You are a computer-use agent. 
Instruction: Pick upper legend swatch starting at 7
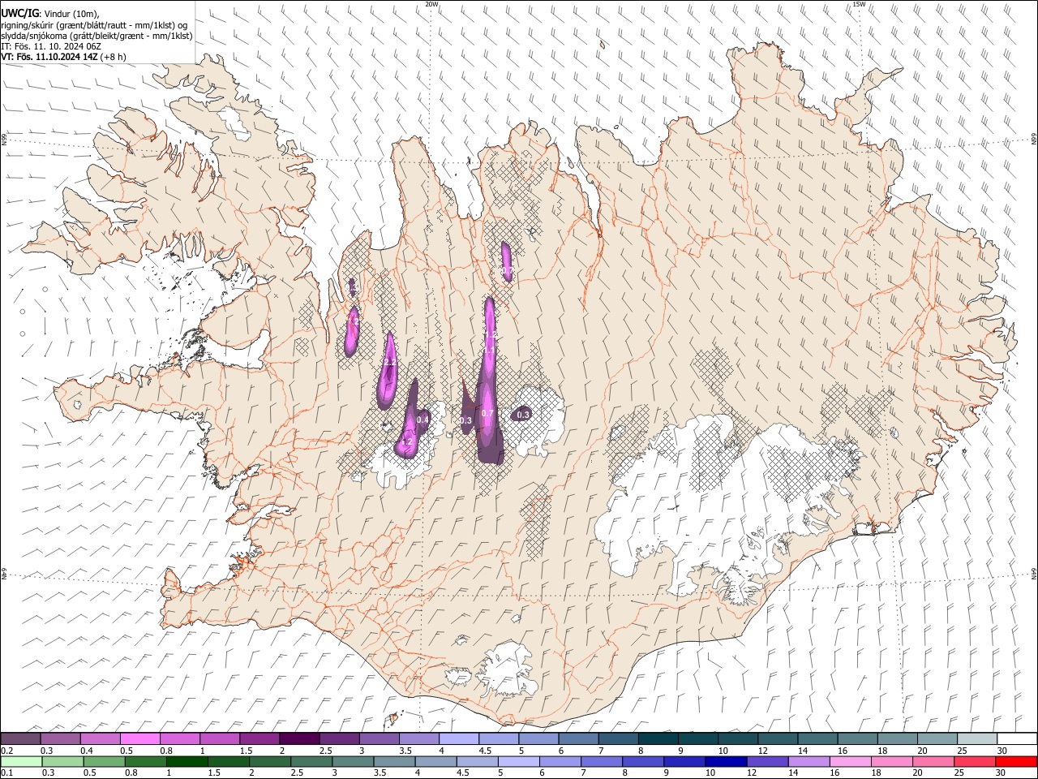(617, 738)
